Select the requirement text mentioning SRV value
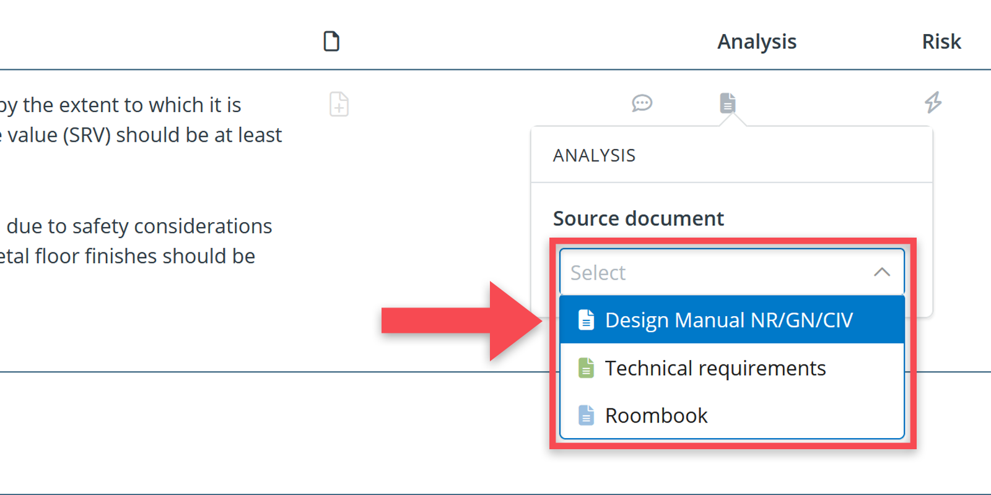 [x=142, y=135]
